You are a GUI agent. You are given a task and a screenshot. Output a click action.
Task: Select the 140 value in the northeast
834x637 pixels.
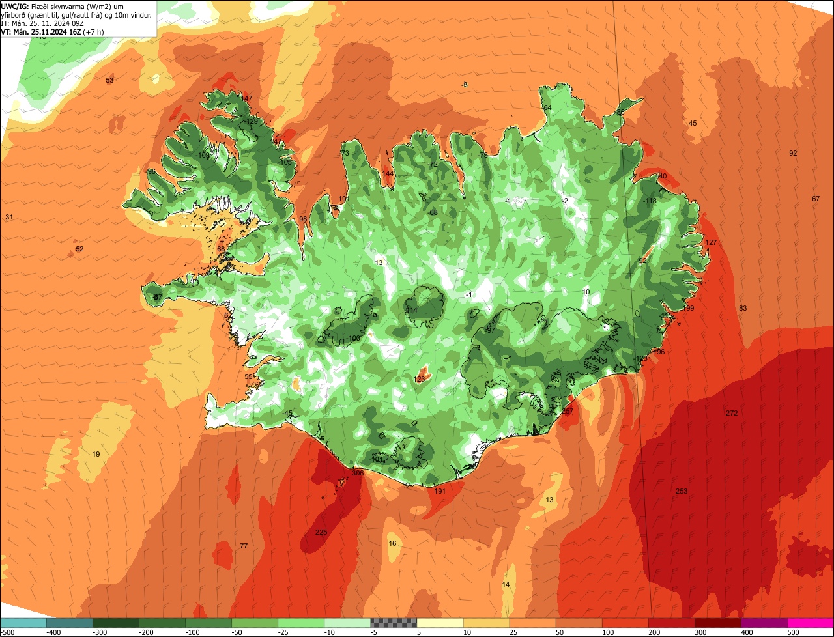coord(661,176)
